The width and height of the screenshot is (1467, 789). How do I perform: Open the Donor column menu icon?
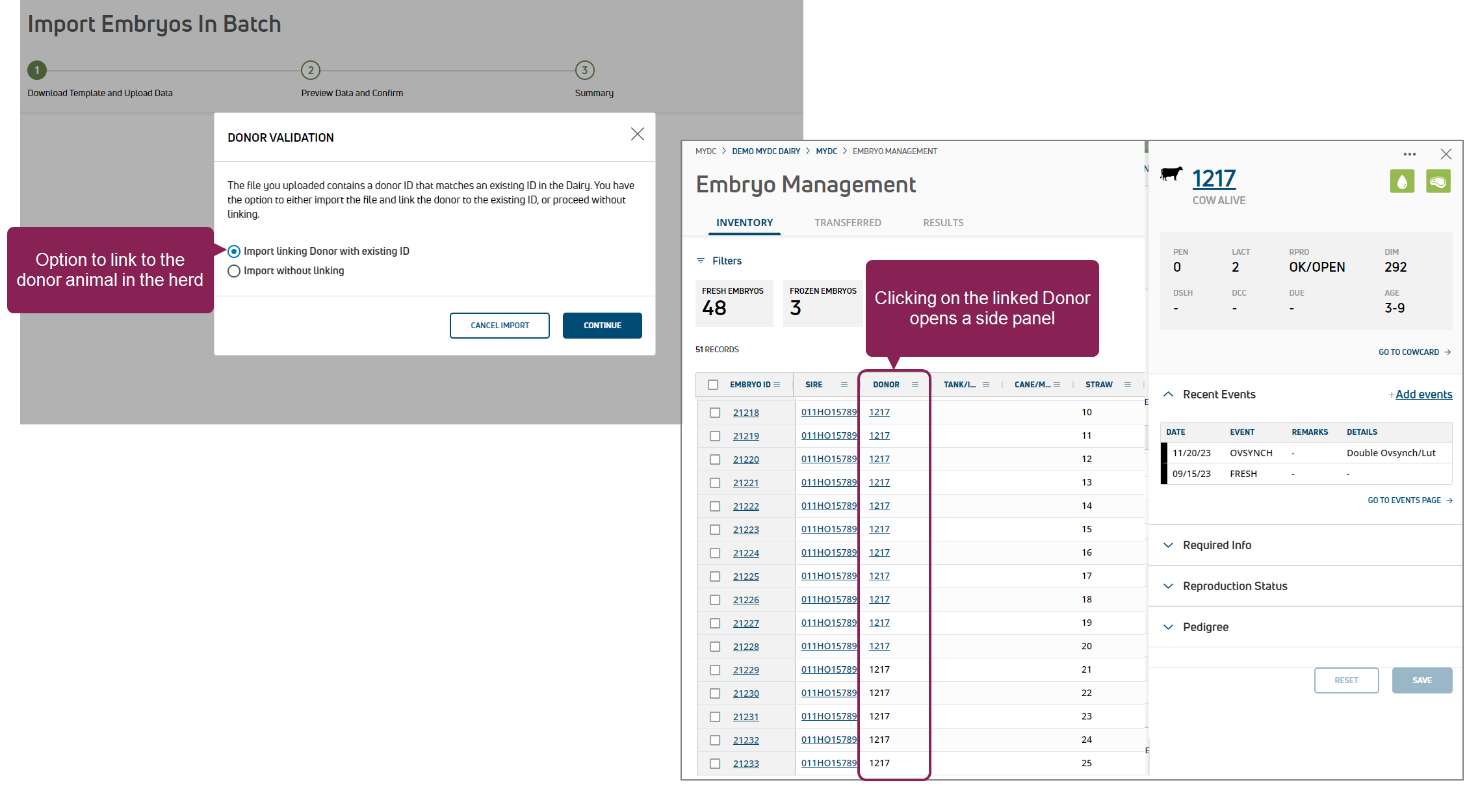click(x=915, y=385)
